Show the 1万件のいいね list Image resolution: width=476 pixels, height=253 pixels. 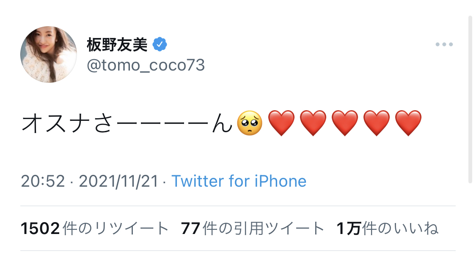pyautogui.click(x=387, y=229)
